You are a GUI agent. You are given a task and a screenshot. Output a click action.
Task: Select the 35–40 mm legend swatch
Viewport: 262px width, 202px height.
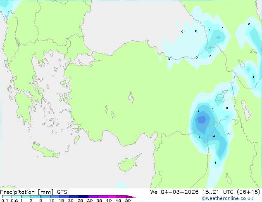pos(102,197)
